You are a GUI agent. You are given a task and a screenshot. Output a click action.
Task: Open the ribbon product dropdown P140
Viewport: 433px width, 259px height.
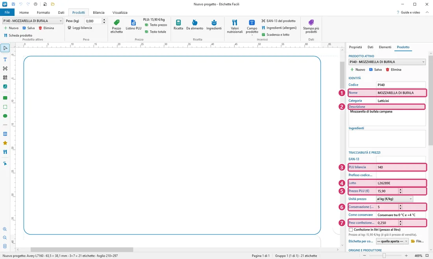(x=33, y=21)
